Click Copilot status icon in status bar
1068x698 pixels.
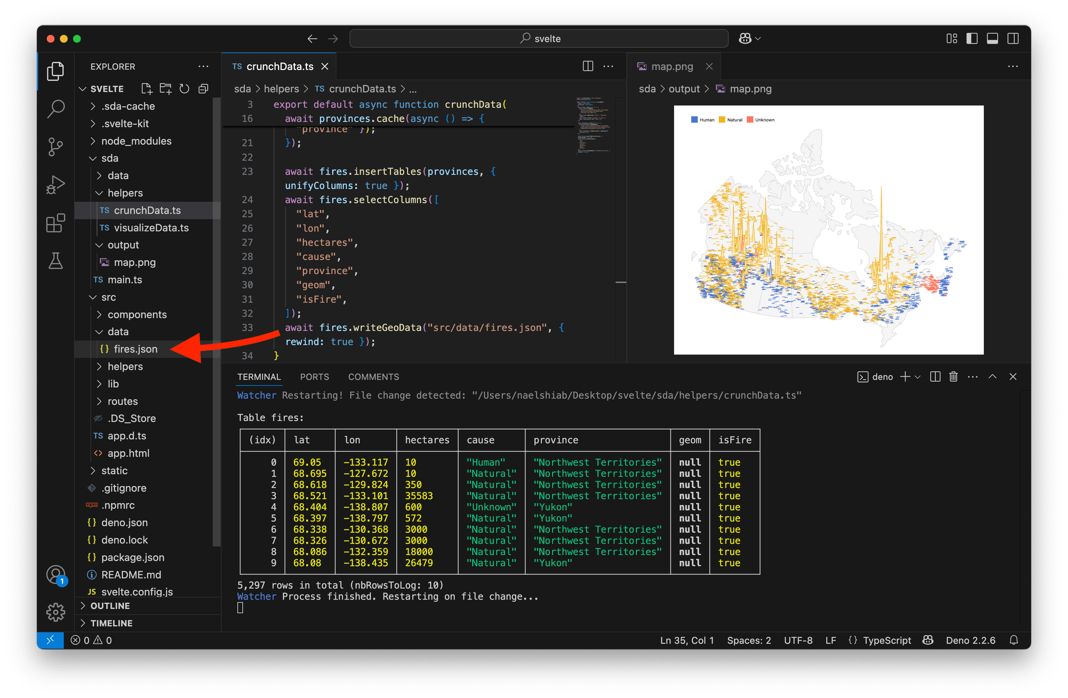(x=928, y=640)
